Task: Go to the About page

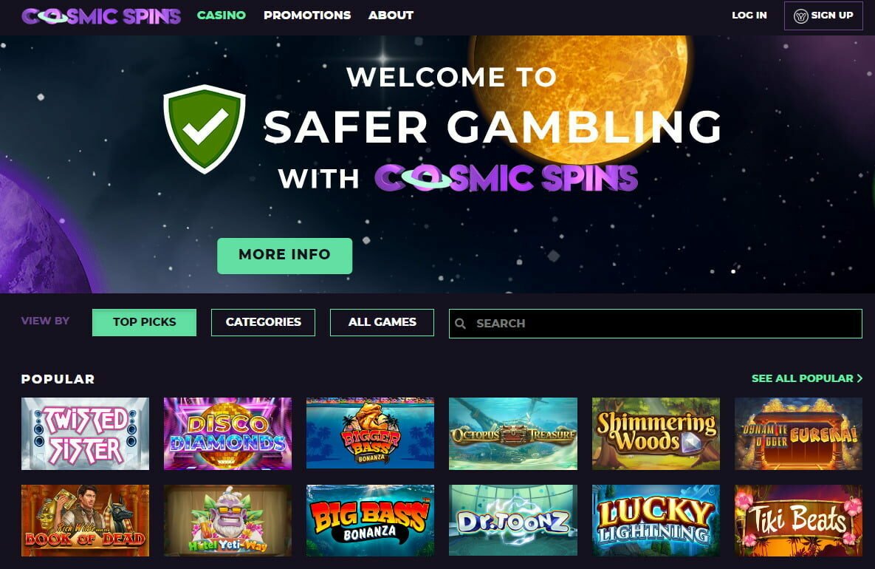Action: [391, 15]
